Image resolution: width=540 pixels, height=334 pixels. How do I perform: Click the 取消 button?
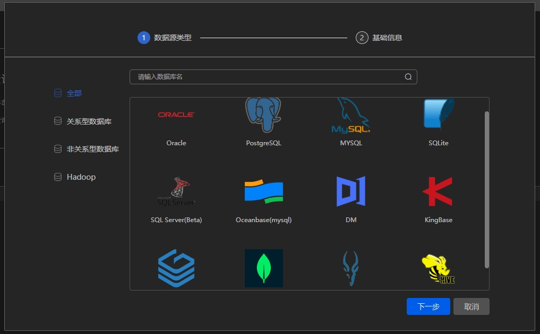(471, 306)
